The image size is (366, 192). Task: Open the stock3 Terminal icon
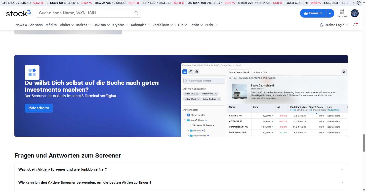[342, 13]
